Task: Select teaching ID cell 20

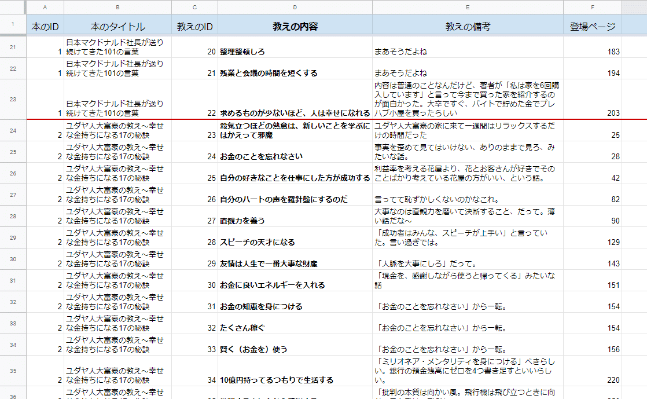Action: point(195,47)
